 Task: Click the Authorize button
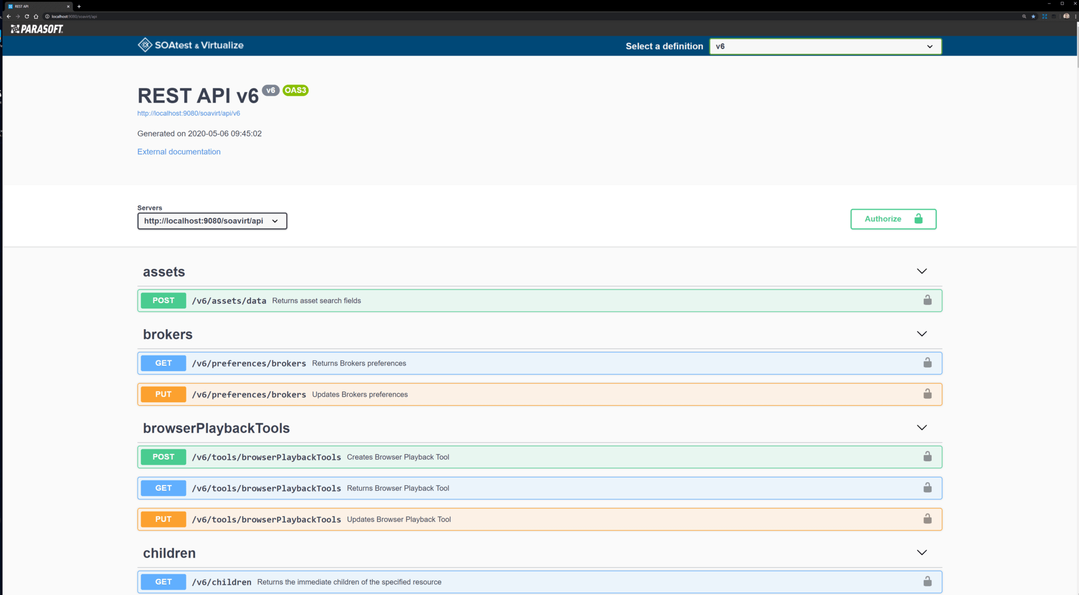893,219
